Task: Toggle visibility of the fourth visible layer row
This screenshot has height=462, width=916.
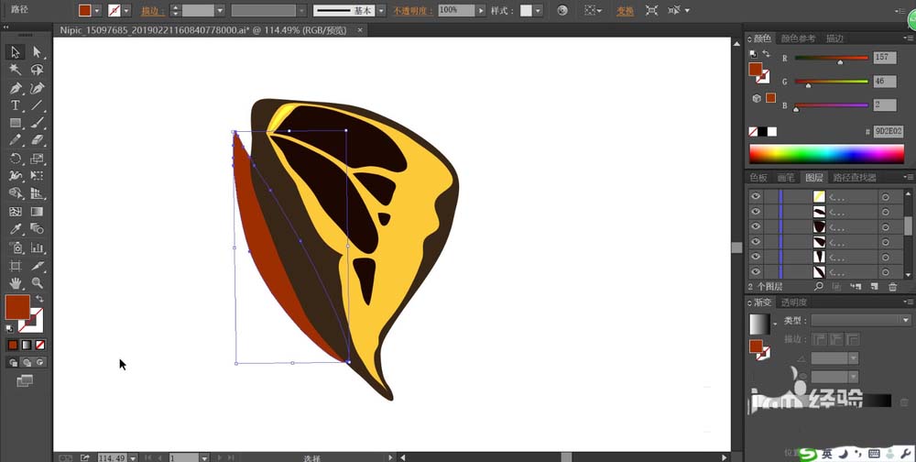Action: tap(756, 241)
